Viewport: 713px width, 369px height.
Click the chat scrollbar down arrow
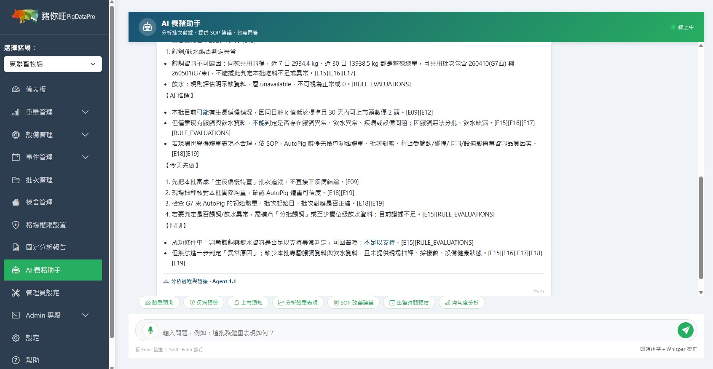[x=701, y=292]
